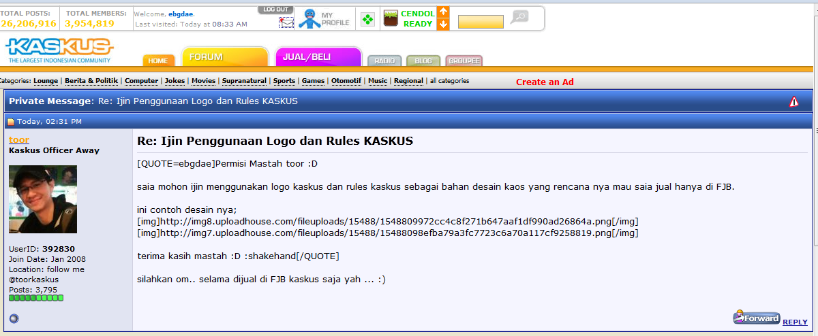The height and width of the screenshot is (336, 818).
Task: Open the Computer category
Action: click(141, 81)
